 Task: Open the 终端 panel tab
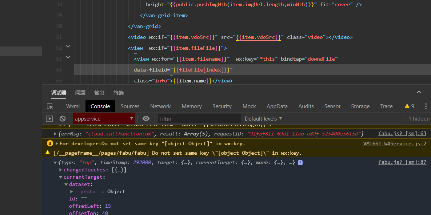click(119, 93)
